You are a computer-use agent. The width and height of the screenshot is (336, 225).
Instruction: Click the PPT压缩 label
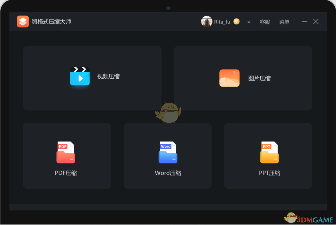[269, 173]
